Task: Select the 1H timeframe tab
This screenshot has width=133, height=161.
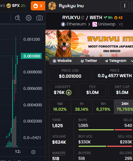Action: [82, 107]
